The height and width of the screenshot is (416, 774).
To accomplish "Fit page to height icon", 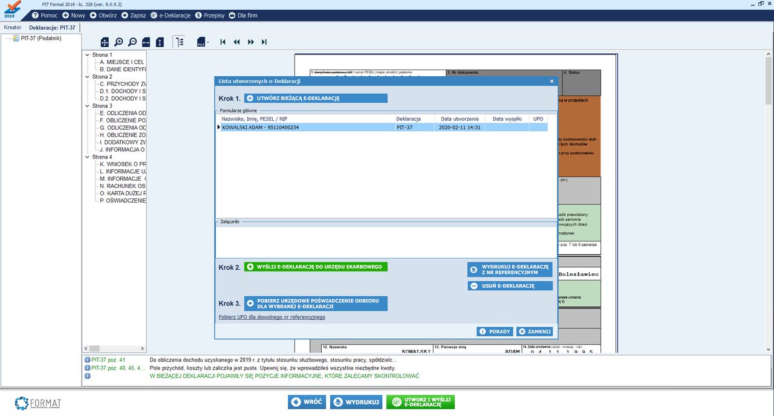I will click(160, 42).
